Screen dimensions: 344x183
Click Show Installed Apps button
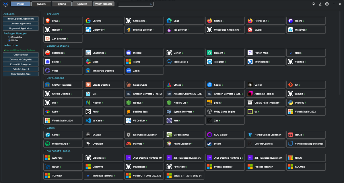coord(21,74)
